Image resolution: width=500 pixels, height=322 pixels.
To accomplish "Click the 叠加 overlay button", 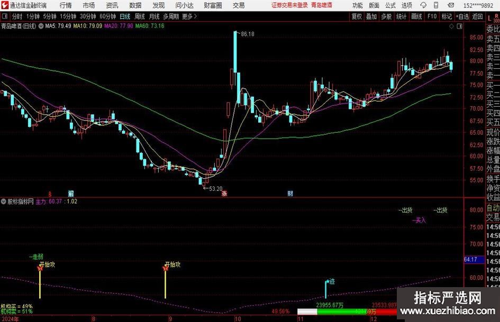I will click(x=371, y=16).
